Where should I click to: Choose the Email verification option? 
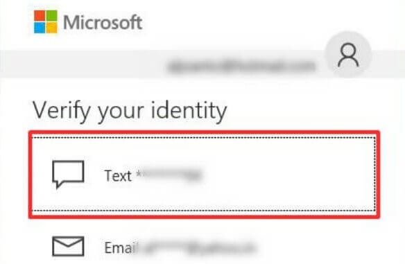tap(204, 247)
